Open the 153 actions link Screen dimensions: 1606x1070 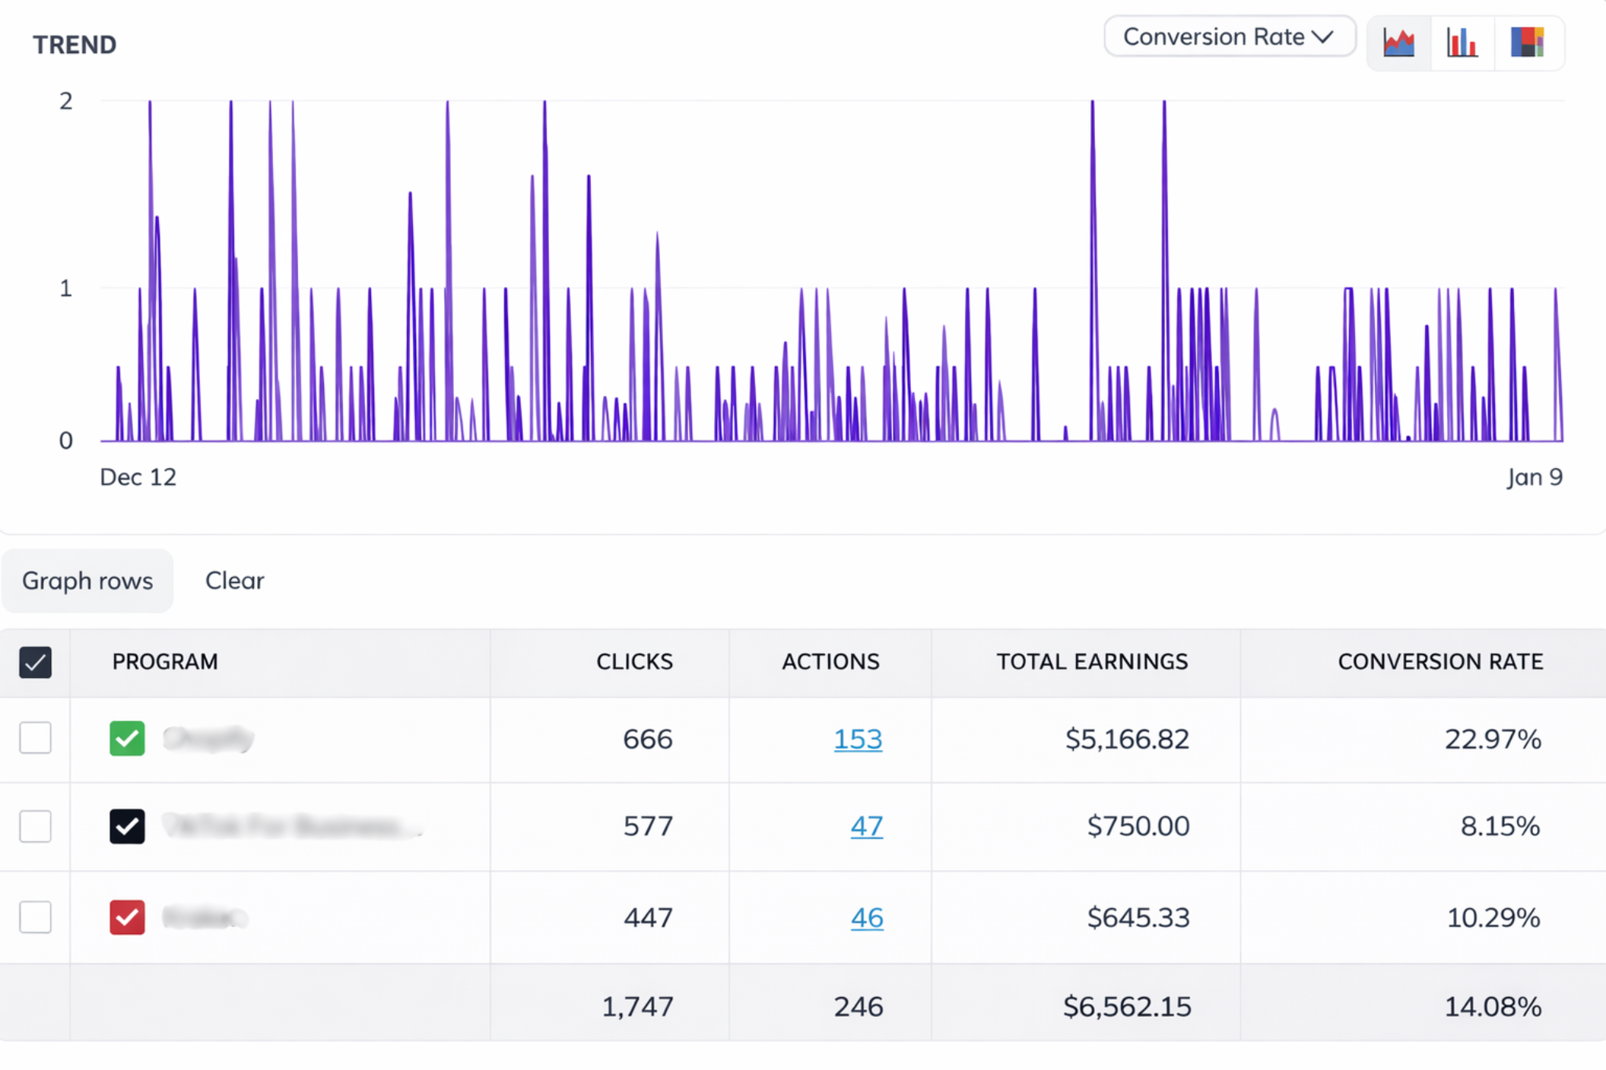858,739
